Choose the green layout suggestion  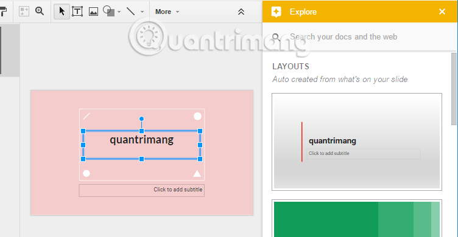coord(357,219)
